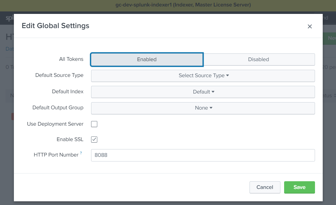Viewport: 336px width, 205px height.
Task: Click the Status column sort arrows
Action: (x=334, y=96)
